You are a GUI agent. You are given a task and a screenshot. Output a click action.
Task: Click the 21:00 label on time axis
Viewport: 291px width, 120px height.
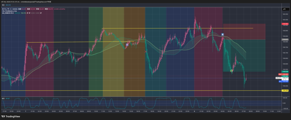[x=4, y=111]
